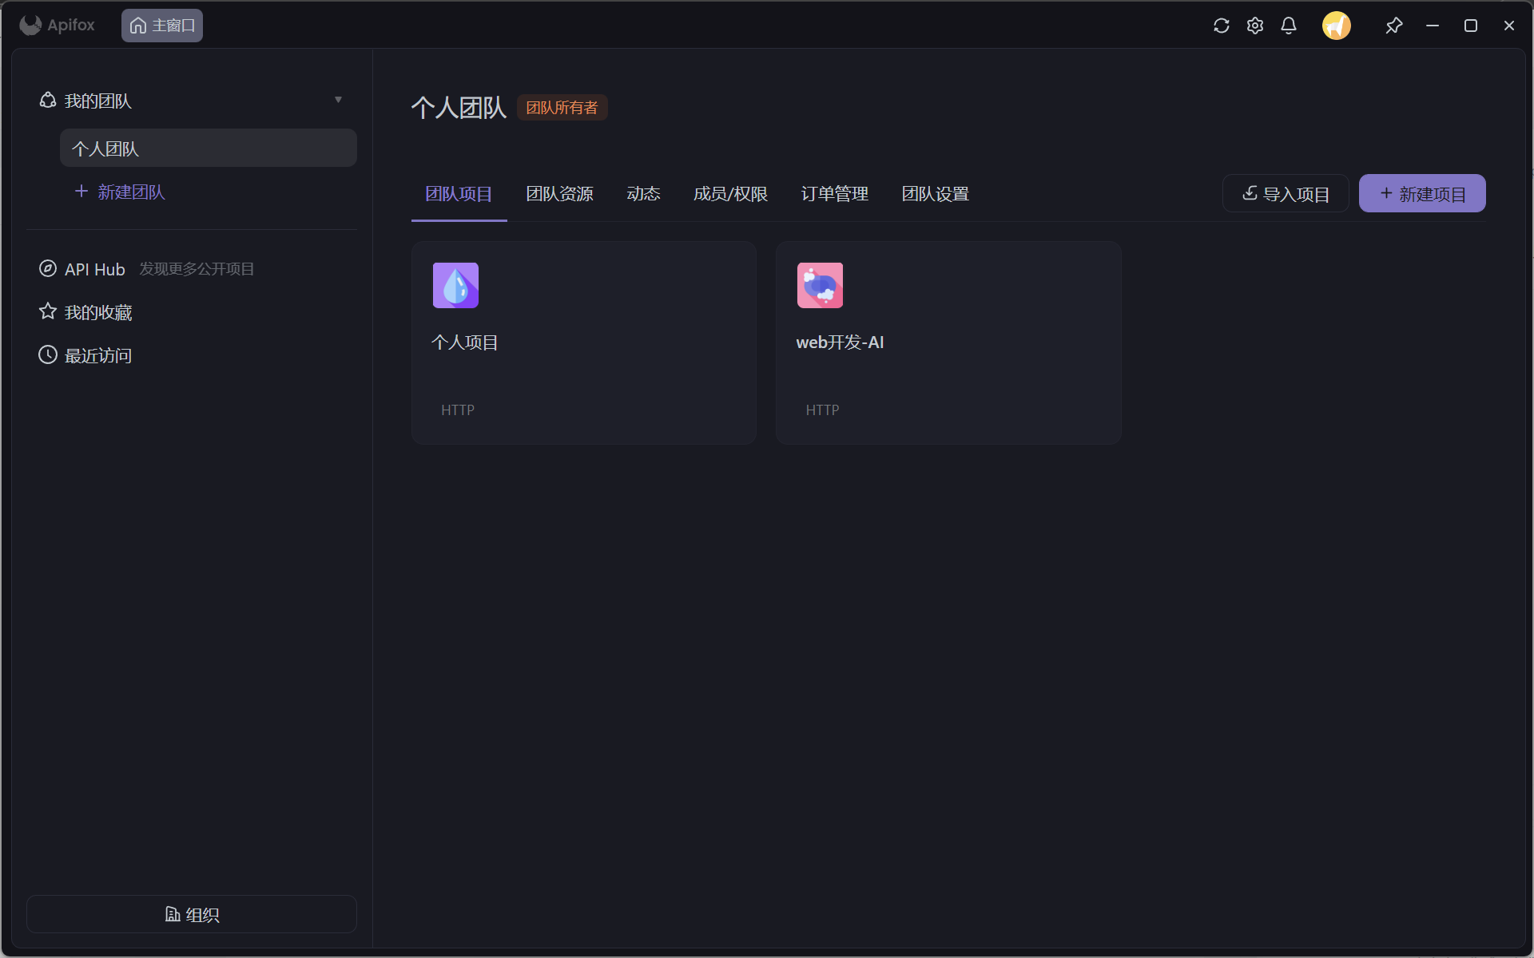The image size is (1534, 958).
Task: Open settings via the gear icon
Action: (1254, 26)
